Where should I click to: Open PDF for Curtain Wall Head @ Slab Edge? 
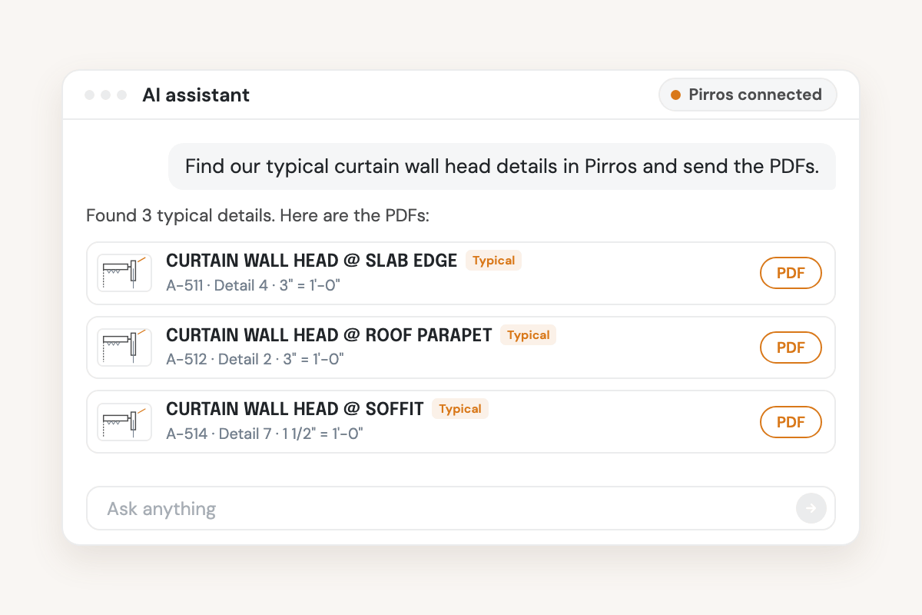pyautogui.click(x=791, y=273)
